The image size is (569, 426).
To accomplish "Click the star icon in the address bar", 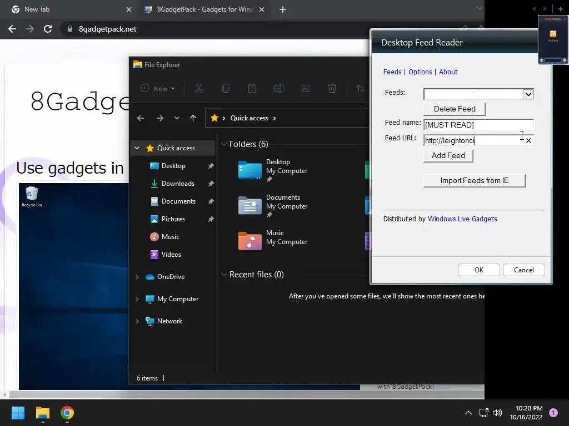I will [x=214, y=118].
